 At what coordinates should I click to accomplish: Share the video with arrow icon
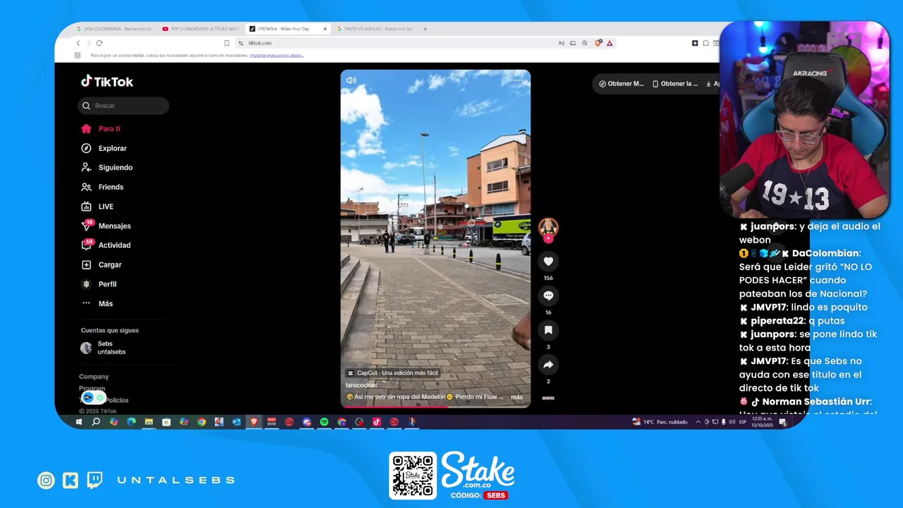[548, 365]
